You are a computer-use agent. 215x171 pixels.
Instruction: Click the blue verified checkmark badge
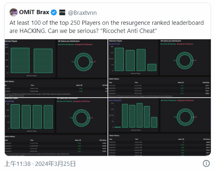coord(54,13)
